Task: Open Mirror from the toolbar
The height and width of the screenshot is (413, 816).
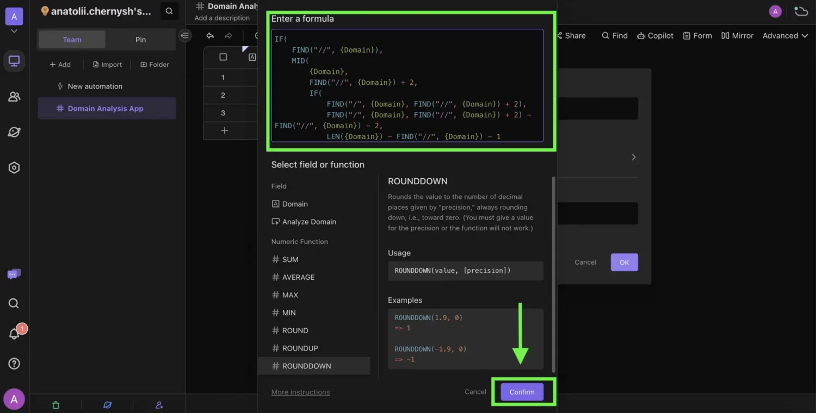Action: pos(737,36)
